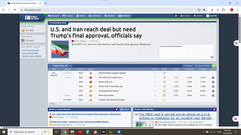Open the site Search
Image resolution: width=241 pixels, height=135 pixels.
[198, 16]
